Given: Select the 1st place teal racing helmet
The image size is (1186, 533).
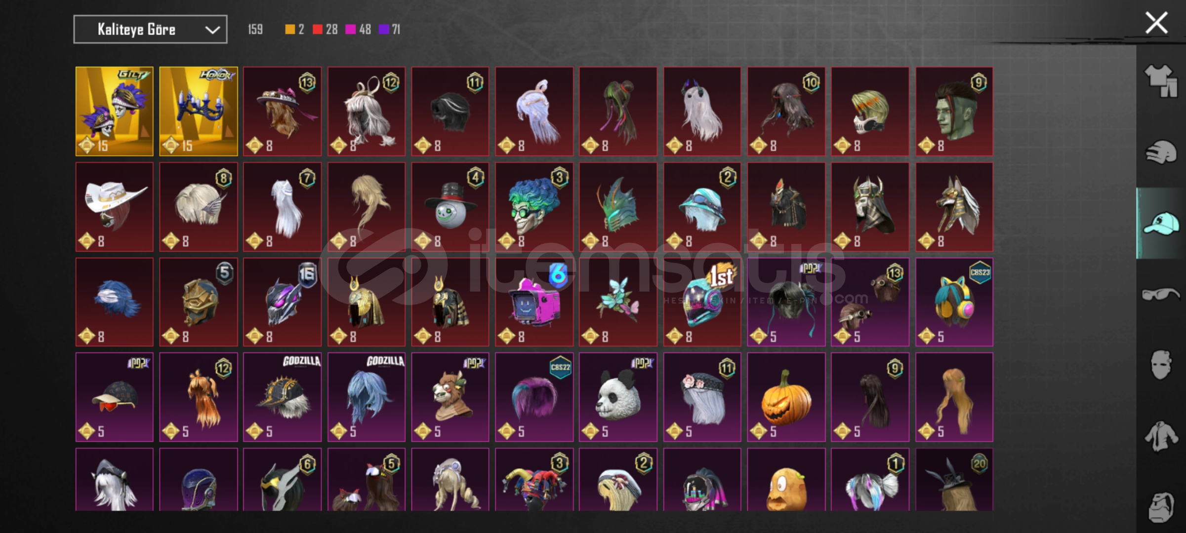Looking at the screenshot, I should 702,302.
